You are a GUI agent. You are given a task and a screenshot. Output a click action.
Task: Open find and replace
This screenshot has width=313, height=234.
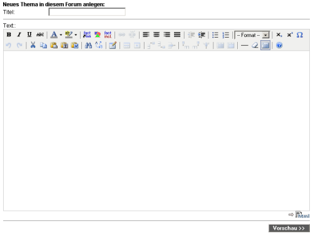pos(99,45)
